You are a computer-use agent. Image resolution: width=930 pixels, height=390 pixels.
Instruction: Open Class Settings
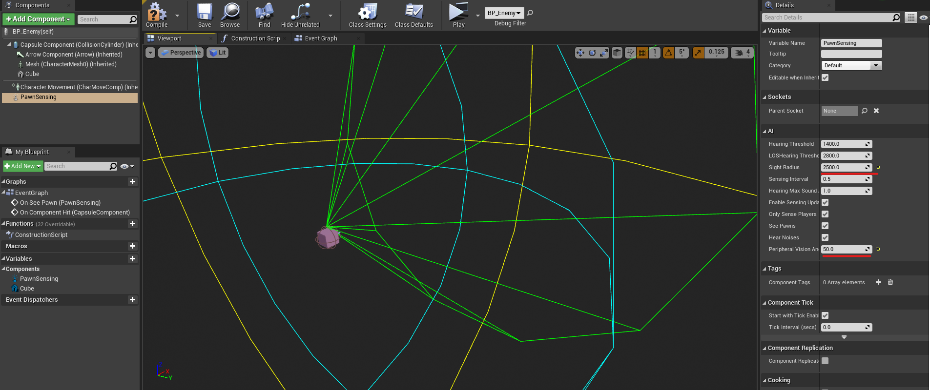pos(368,15)
